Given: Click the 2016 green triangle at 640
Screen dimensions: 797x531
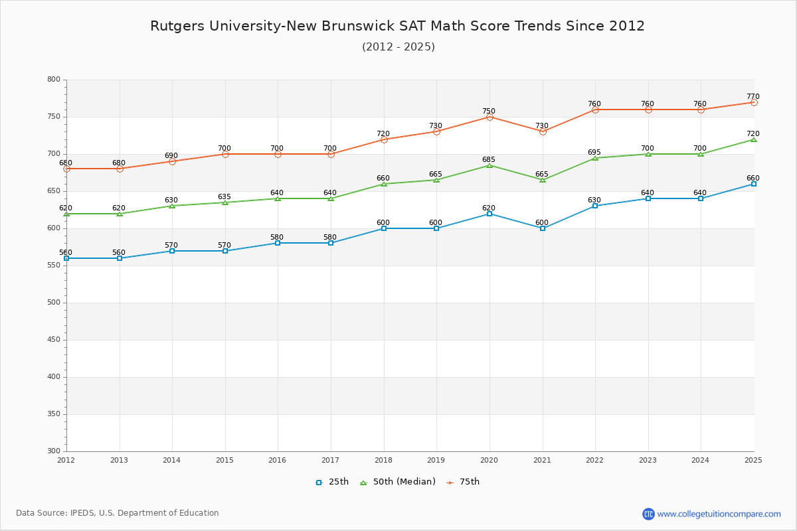Looking at the screenshot, I should point(278,198).
